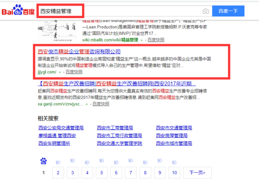Click 下一页 next page button
The width and height of the screenshot is (259, 183).
click(197, 173)
